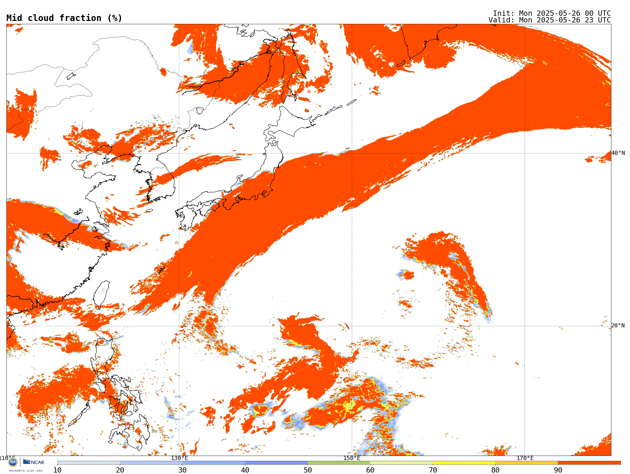Click the 40°N latitude label

click(x=618, y=153)
